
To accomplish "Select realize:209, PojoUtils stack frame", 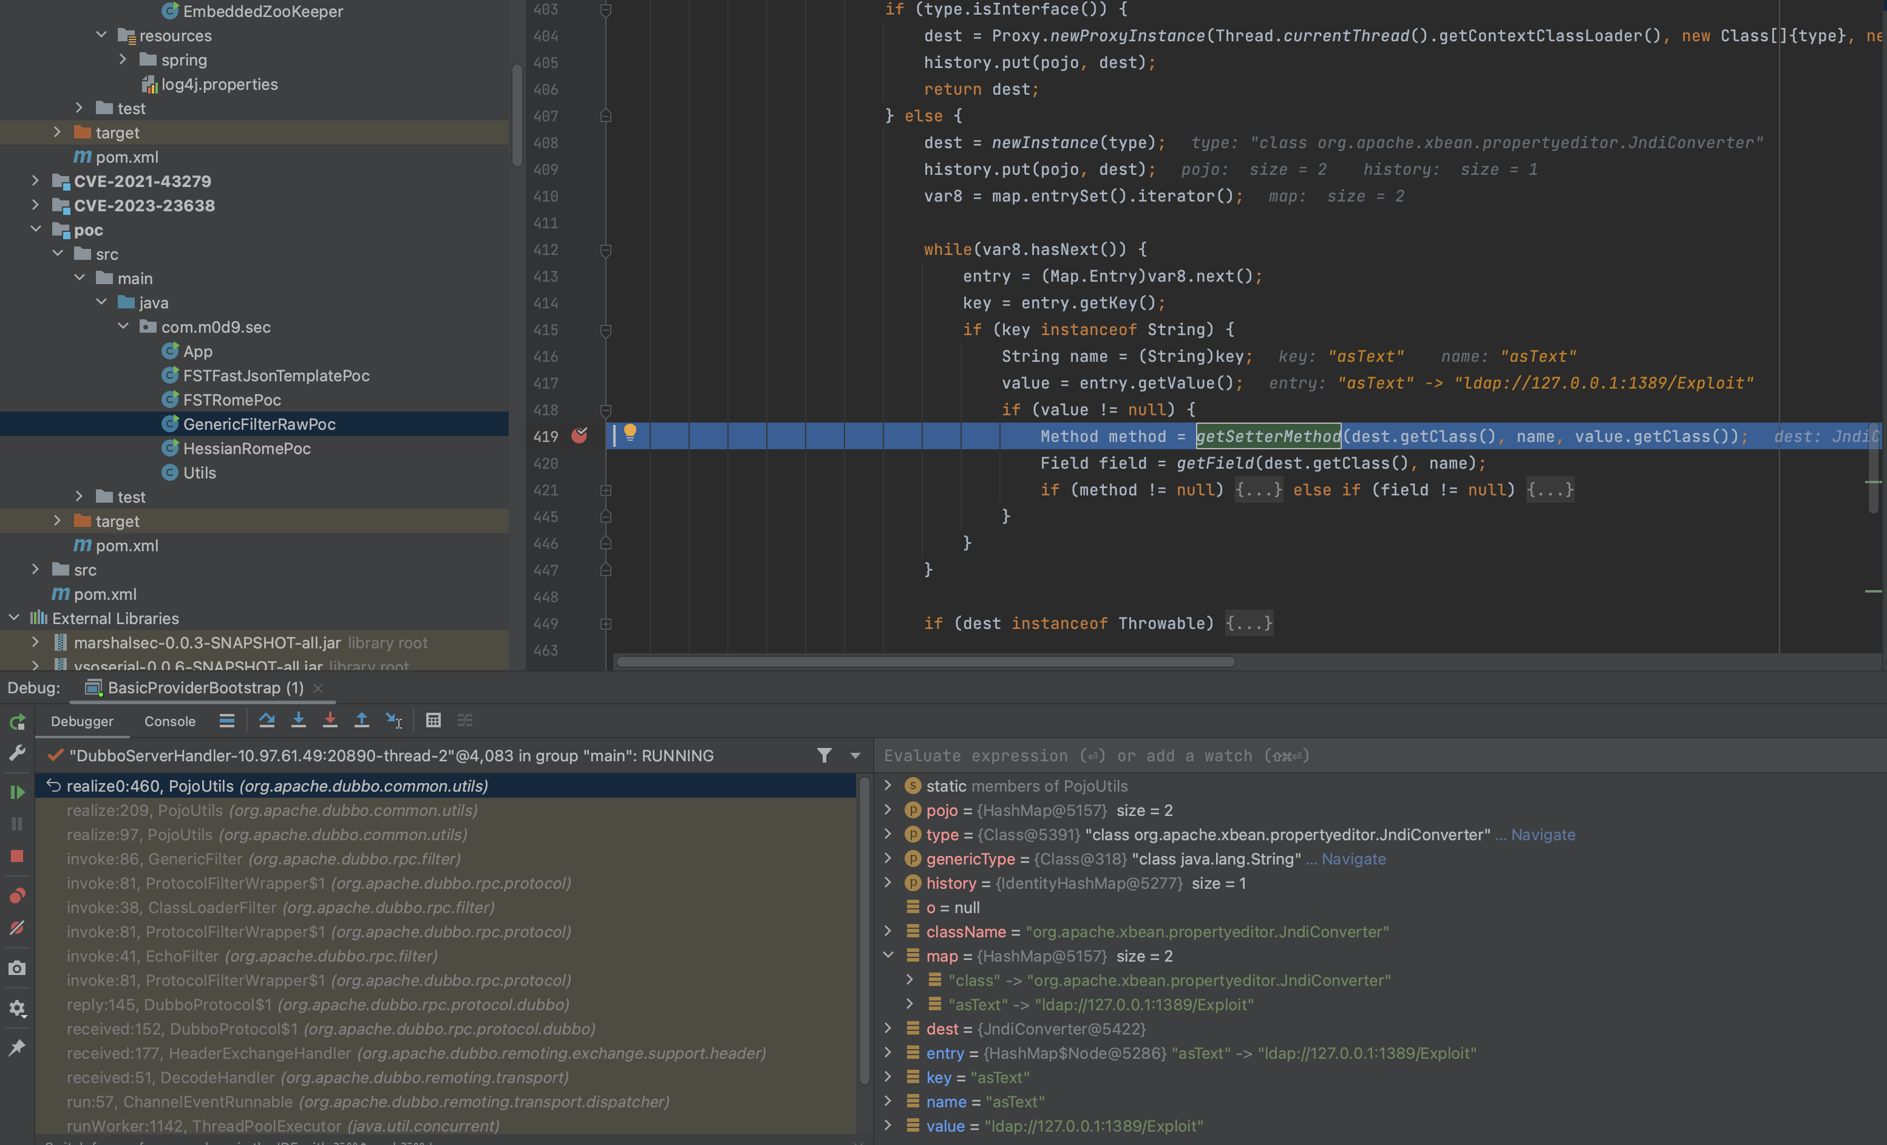I will point(272,810).
